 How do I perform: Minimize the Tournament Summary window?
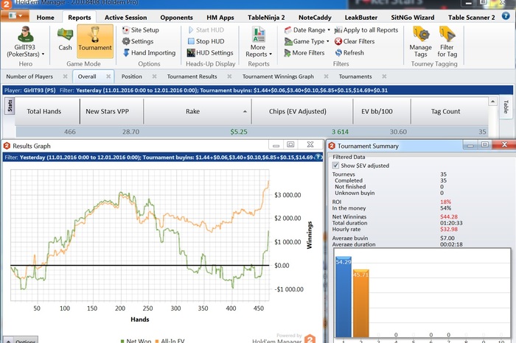[x=470, y=145]
